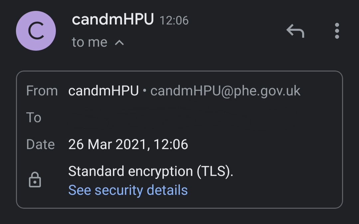Viewport: 359px width, 224px height.
Task: Select the candmHPU@phe.gov.uk email address
Action: click(x=225, y=91)
